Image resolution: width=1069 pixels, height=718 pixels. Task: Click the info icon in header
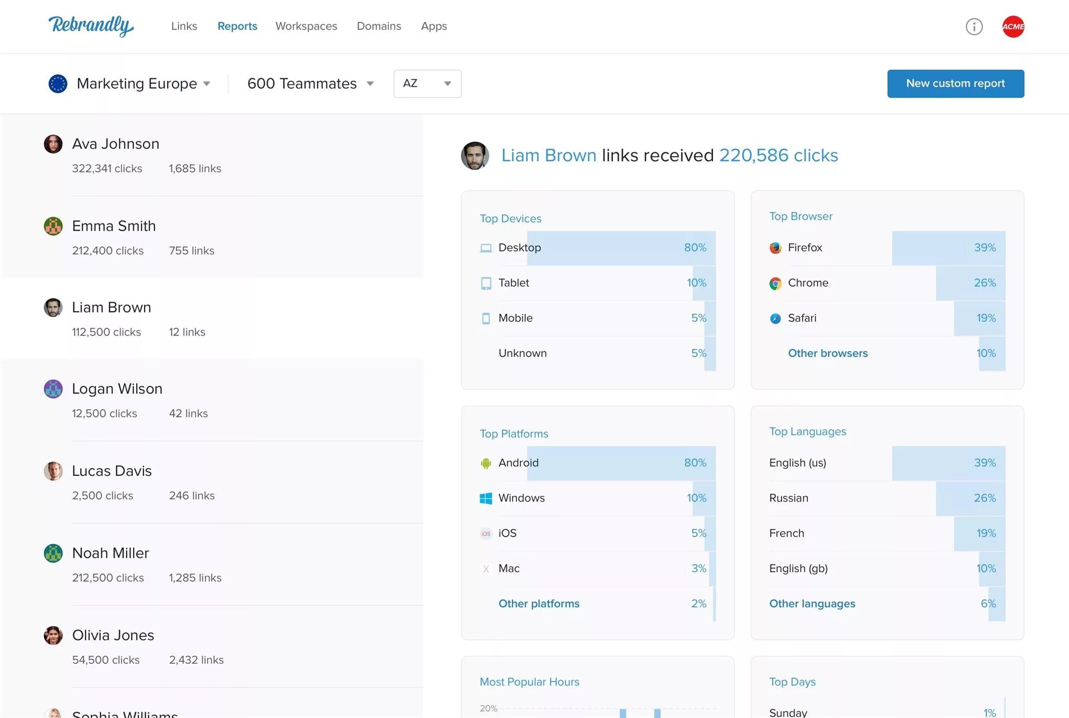[975, 27]
